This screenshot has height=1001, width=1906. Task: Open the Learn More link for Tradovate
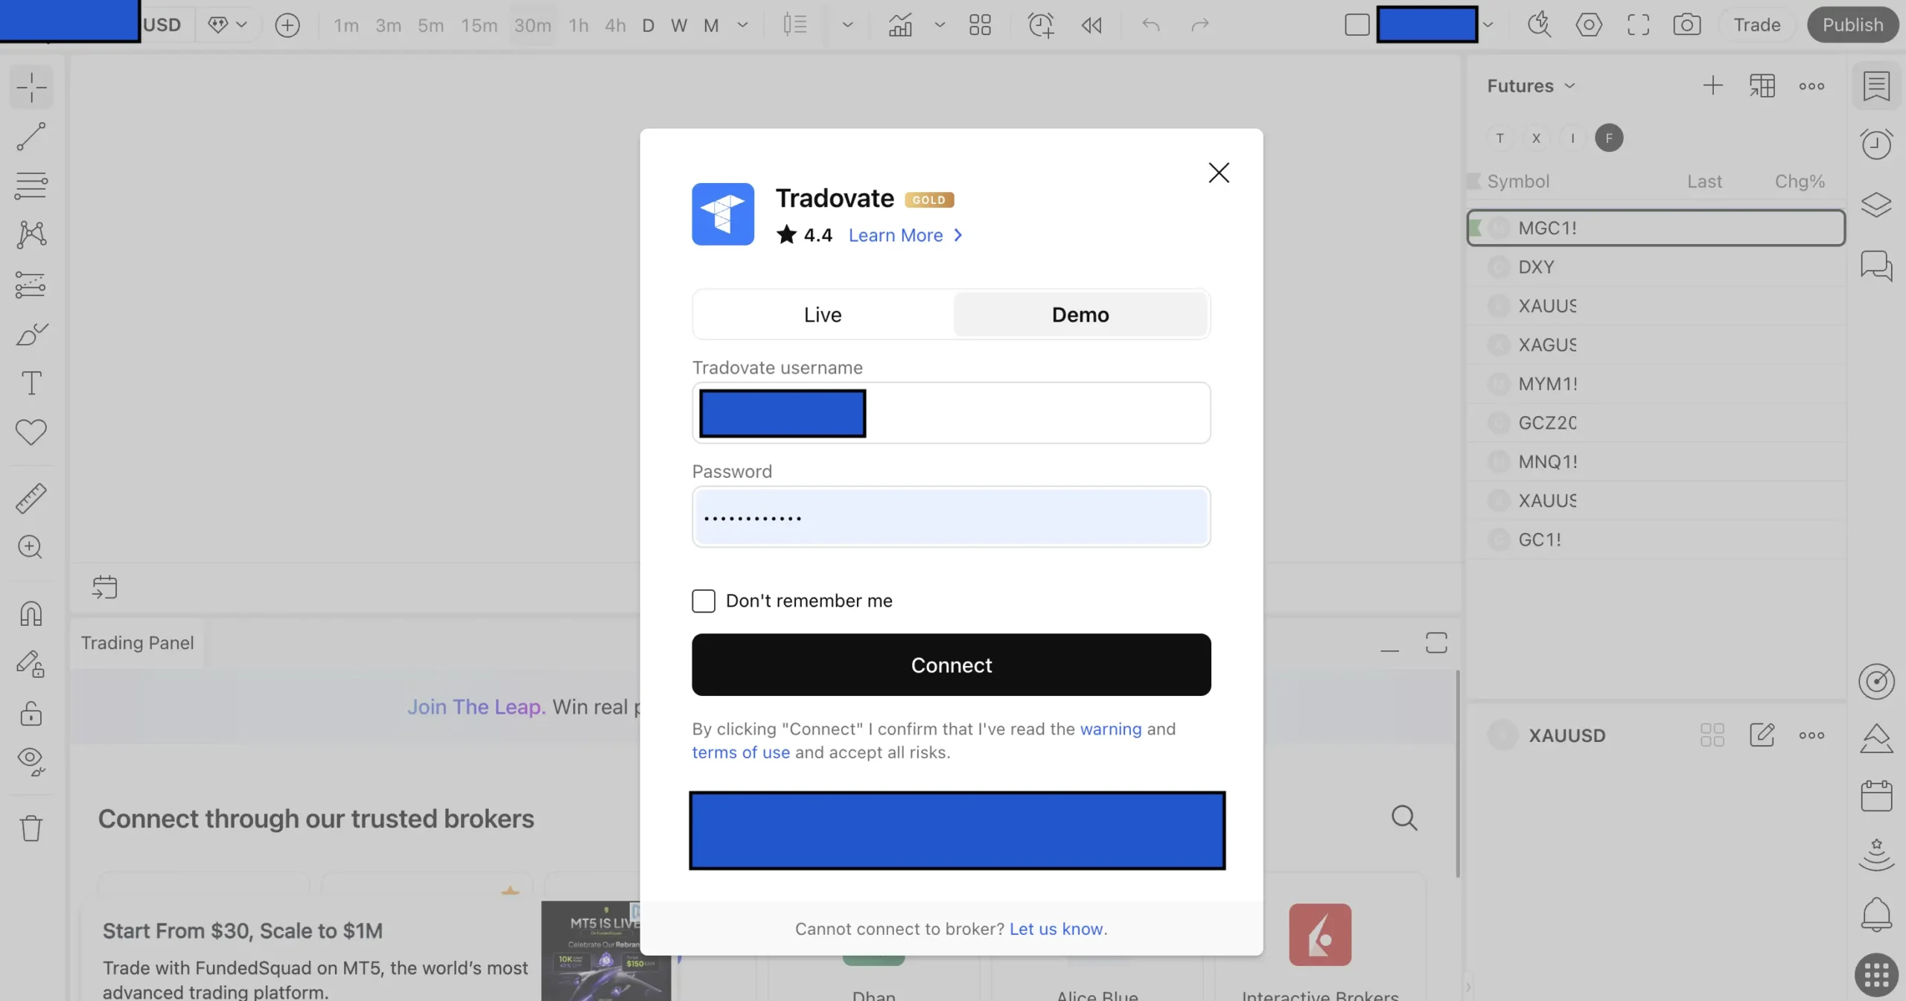[895, 235]
